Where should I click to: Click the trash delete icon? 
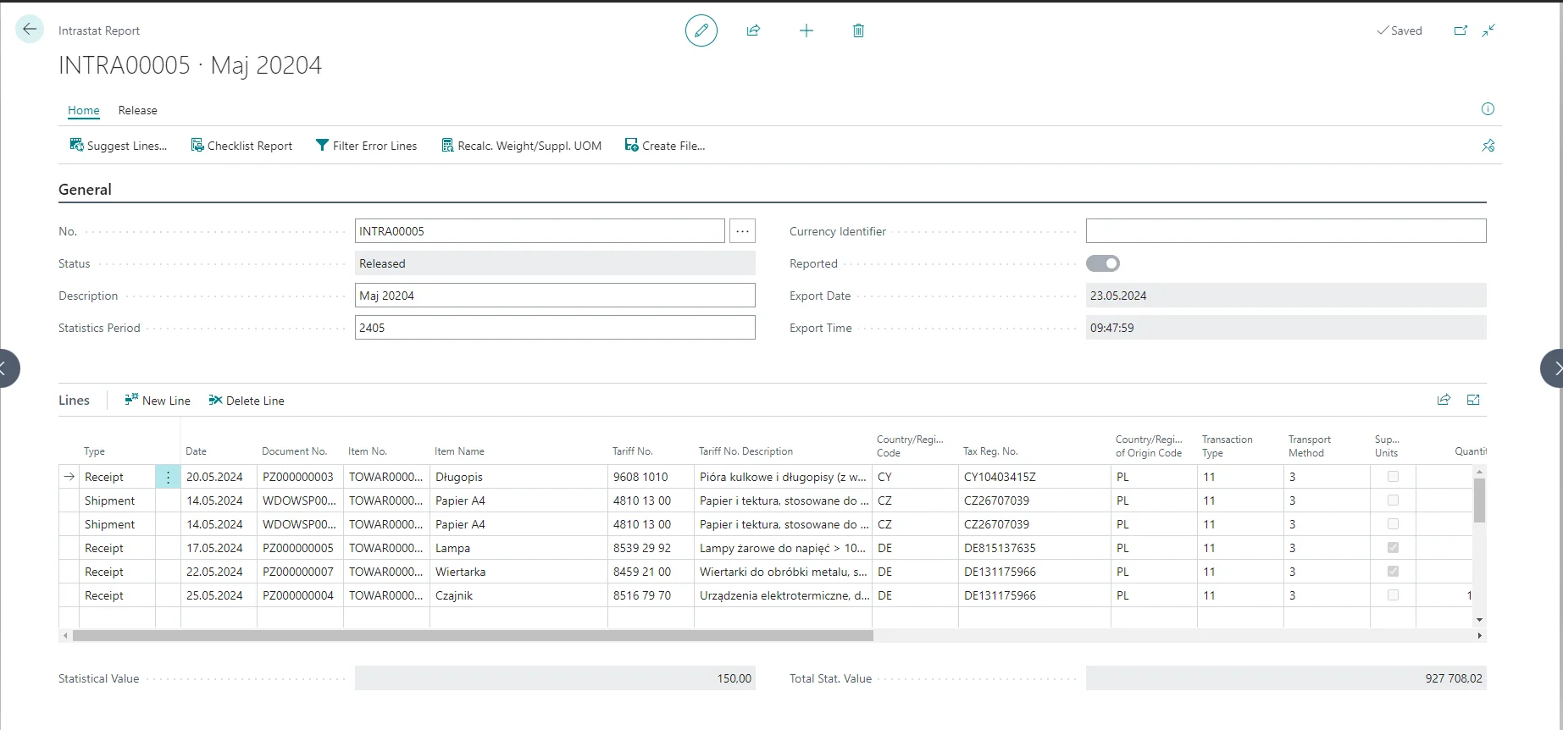pyautogui.click(x=858, y=30)
